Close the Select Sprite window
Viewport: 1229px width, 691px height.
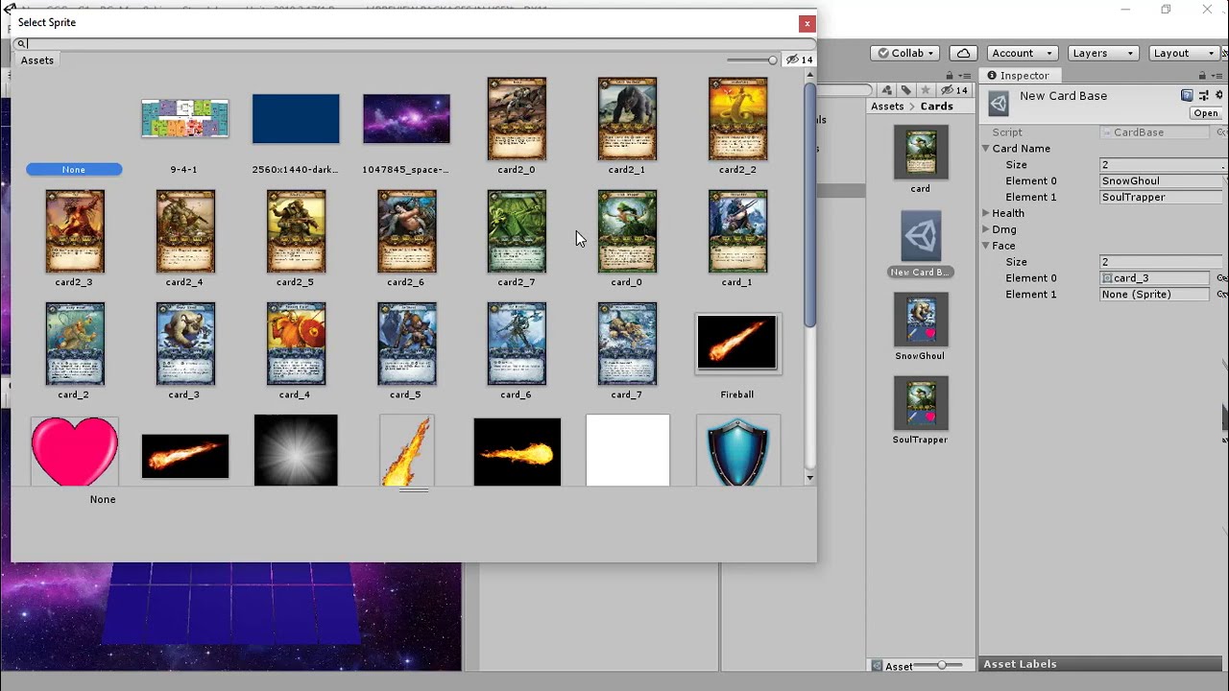coord(807,23)
